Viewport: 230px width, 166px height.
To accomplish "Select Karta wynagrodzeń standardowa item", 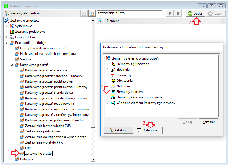I will tap(49, 93).
